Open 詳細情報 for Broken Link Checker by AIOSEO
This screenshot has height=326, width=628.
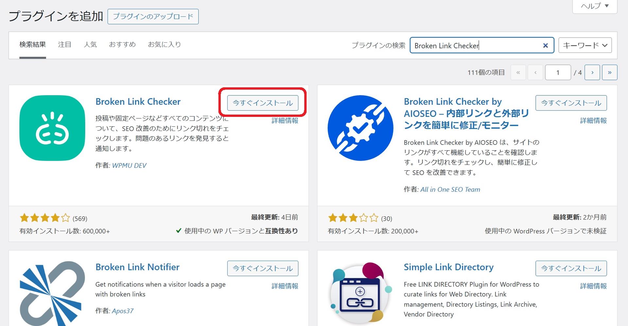[x=593, y=121]
